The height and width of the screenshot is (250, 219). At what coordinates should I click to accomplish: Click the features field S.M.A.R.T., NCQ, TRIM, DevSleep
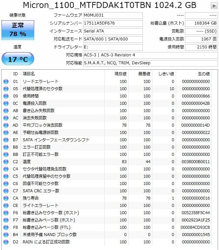tap(151, 63)
